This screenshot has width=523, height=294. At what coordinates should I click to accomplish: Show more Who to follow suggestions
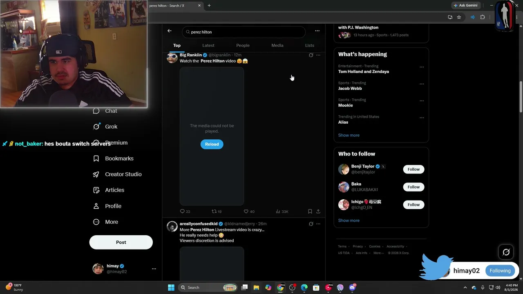point(349,220)
